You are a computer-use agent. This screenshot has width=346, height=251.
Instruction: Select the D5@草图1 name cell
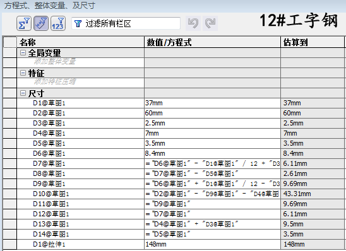pyautogui.click(x=81, y=144)
